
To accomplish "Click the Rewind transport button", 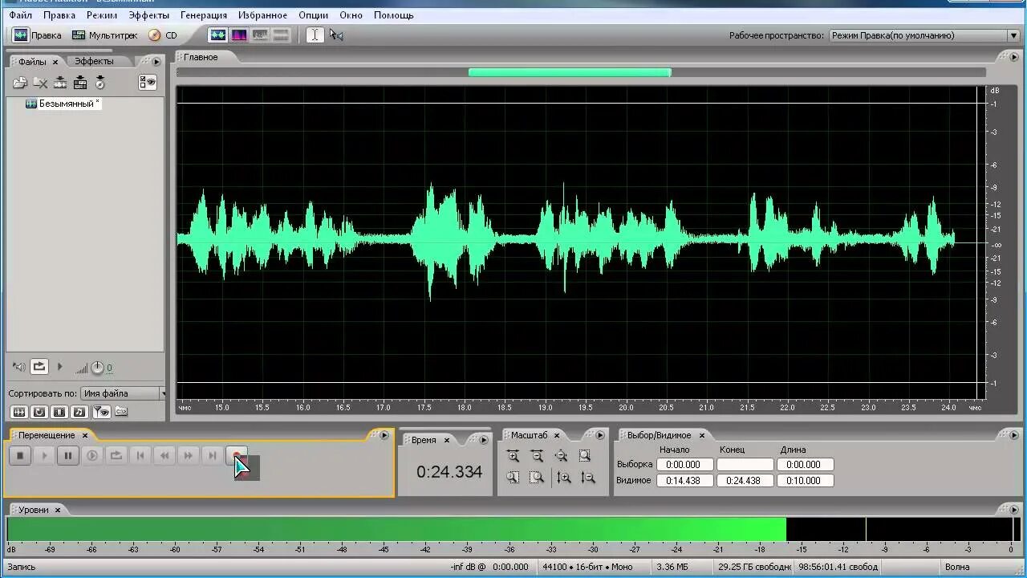I will click(164, 456).
